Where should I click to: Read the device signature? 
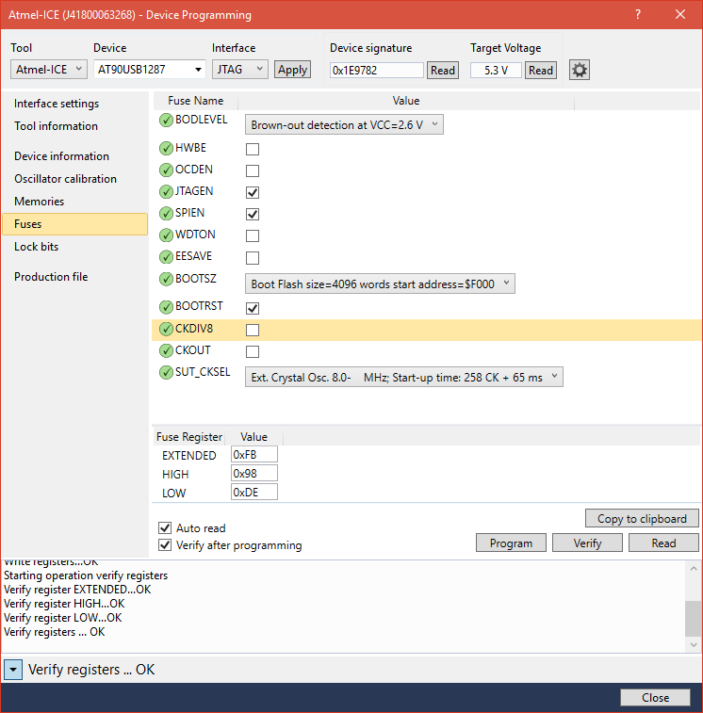click(443, 71)
